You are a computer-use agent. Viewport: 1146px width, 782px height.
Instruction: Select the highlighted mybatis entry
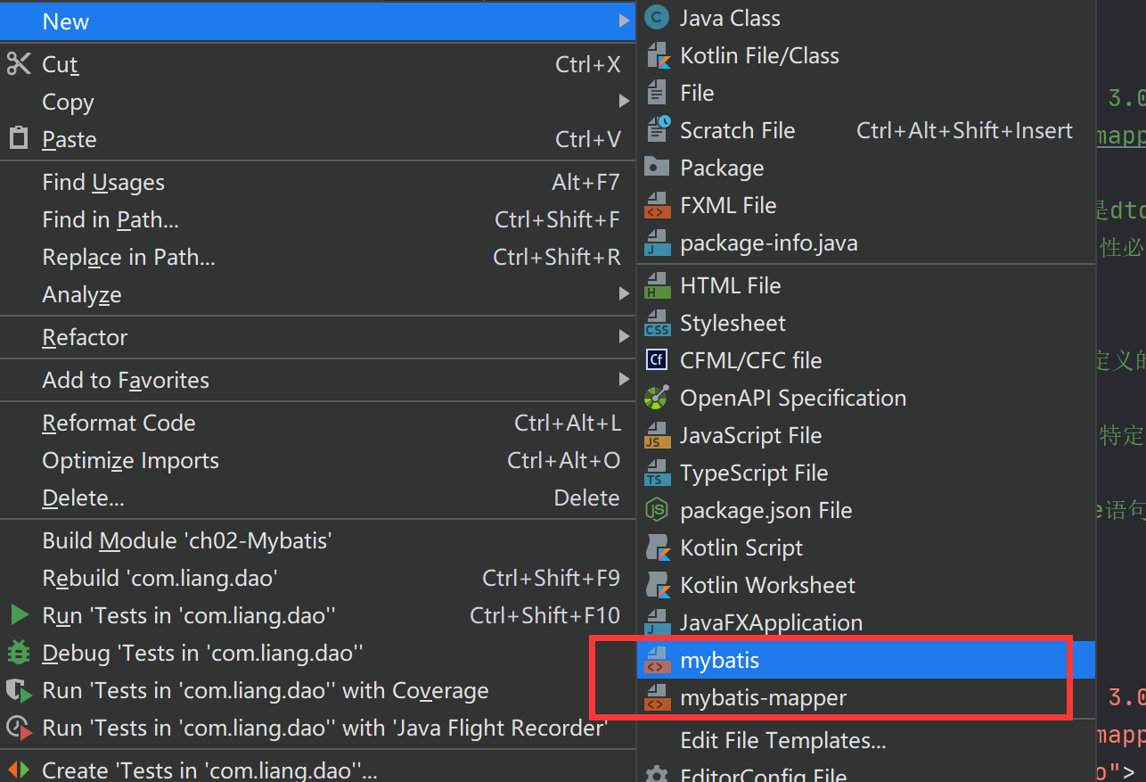(866, 661)
